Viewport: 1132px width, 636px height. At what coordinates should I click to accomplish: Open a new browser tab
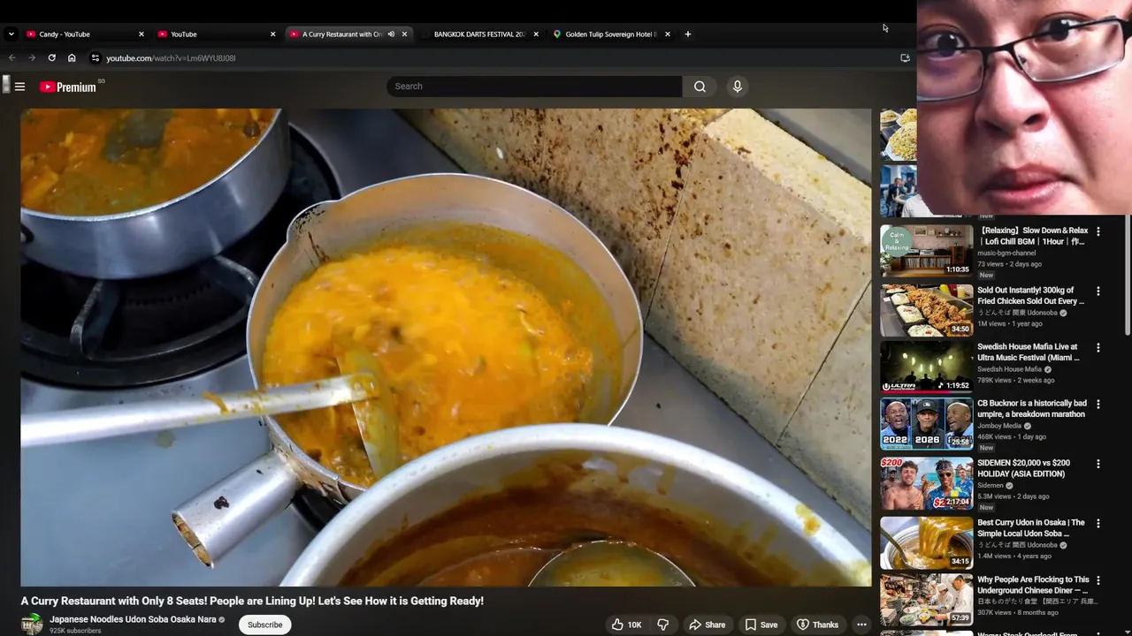click(x=688, y=34)
